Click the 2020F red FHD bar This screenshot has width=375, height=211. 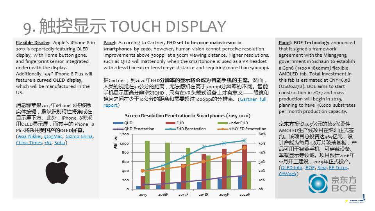(245, 167)
